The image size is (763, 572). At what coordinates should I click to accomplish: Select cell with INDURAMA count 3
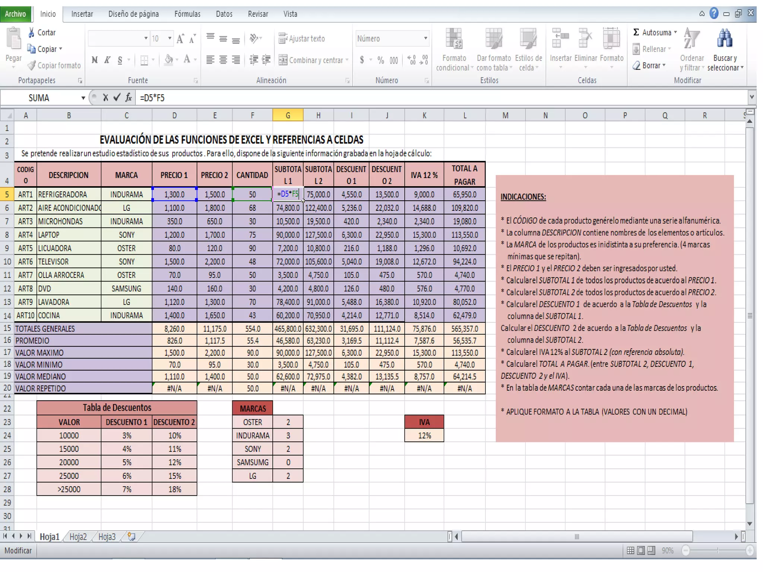(x=288, y=435)
